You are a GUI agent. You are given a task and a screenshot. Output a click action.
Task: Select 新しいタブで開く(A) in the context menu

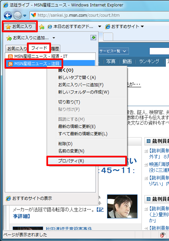77,77
